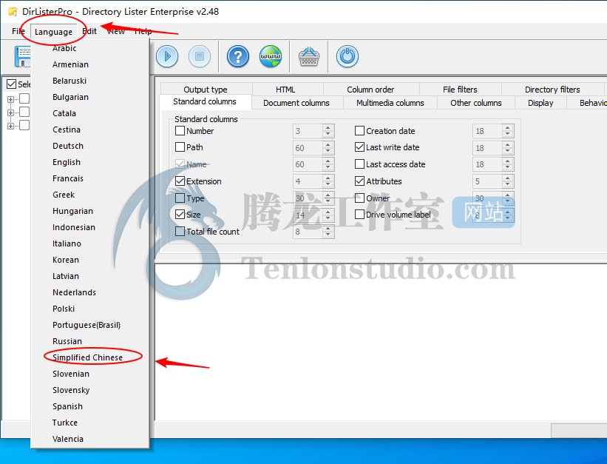Increase the Extension width spinner value
The image size is (607, 464).
pos(328,178)
